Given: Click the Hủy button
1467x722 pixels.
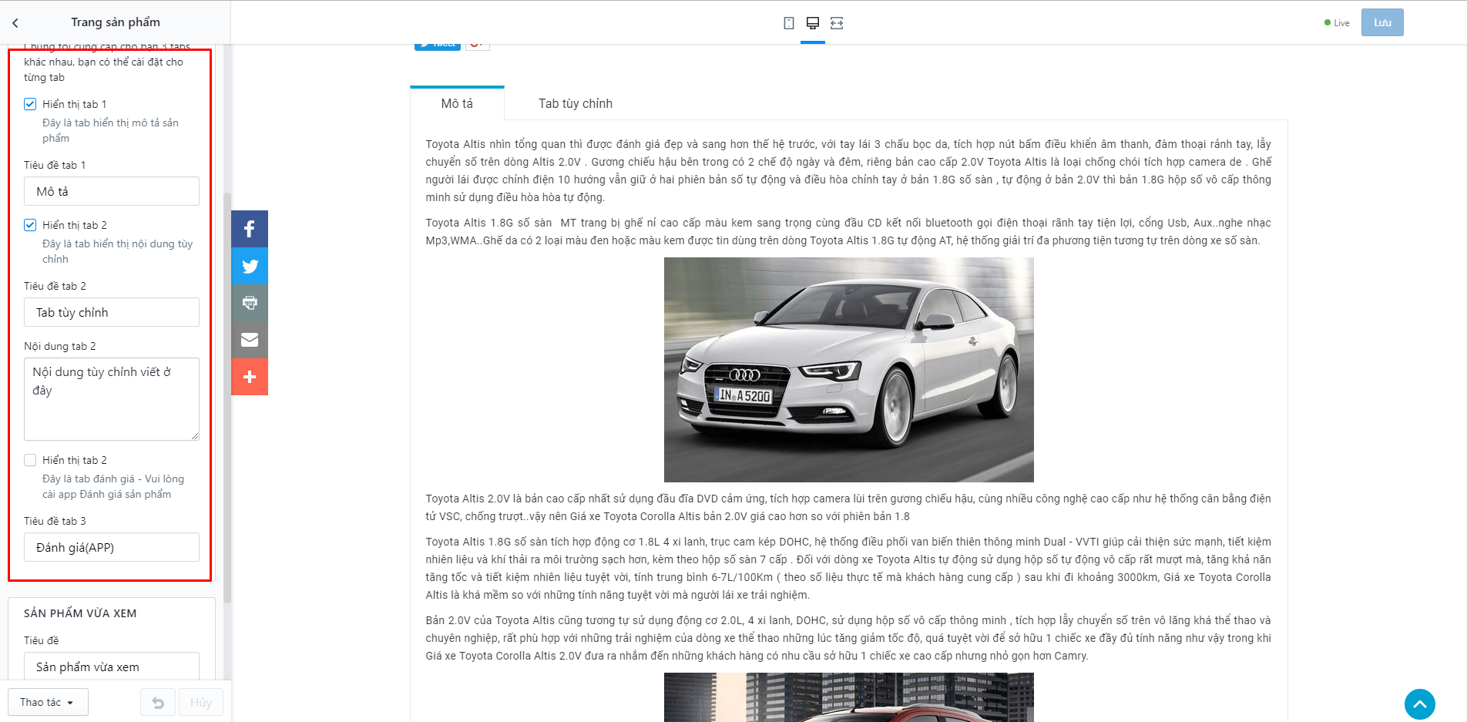Looking at the screenshot, I should pos(201,702).
